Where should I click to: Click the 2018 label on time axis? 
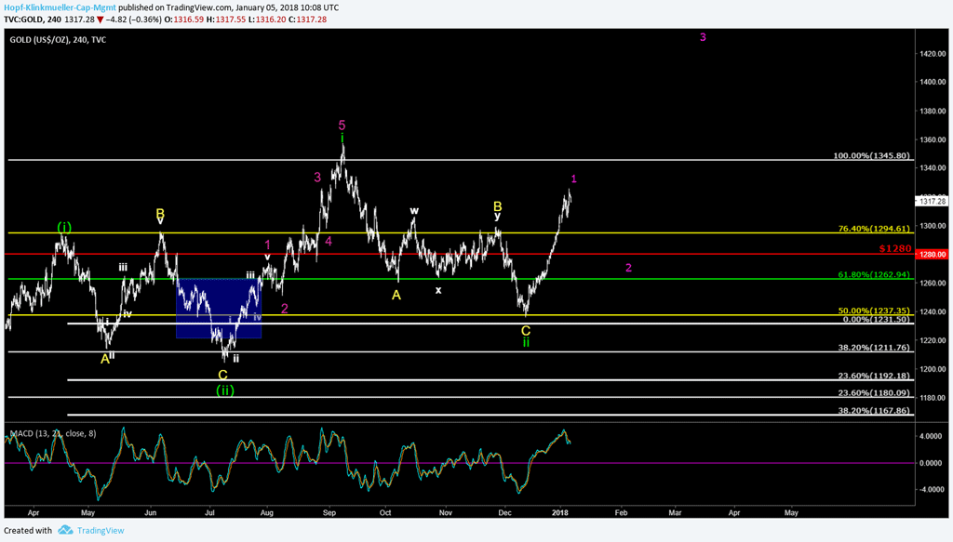pos(560,512)
